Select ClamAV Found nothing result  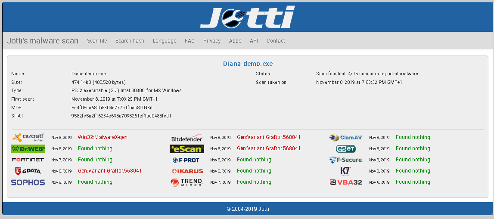pyautogui.click(x=413, y=137)
